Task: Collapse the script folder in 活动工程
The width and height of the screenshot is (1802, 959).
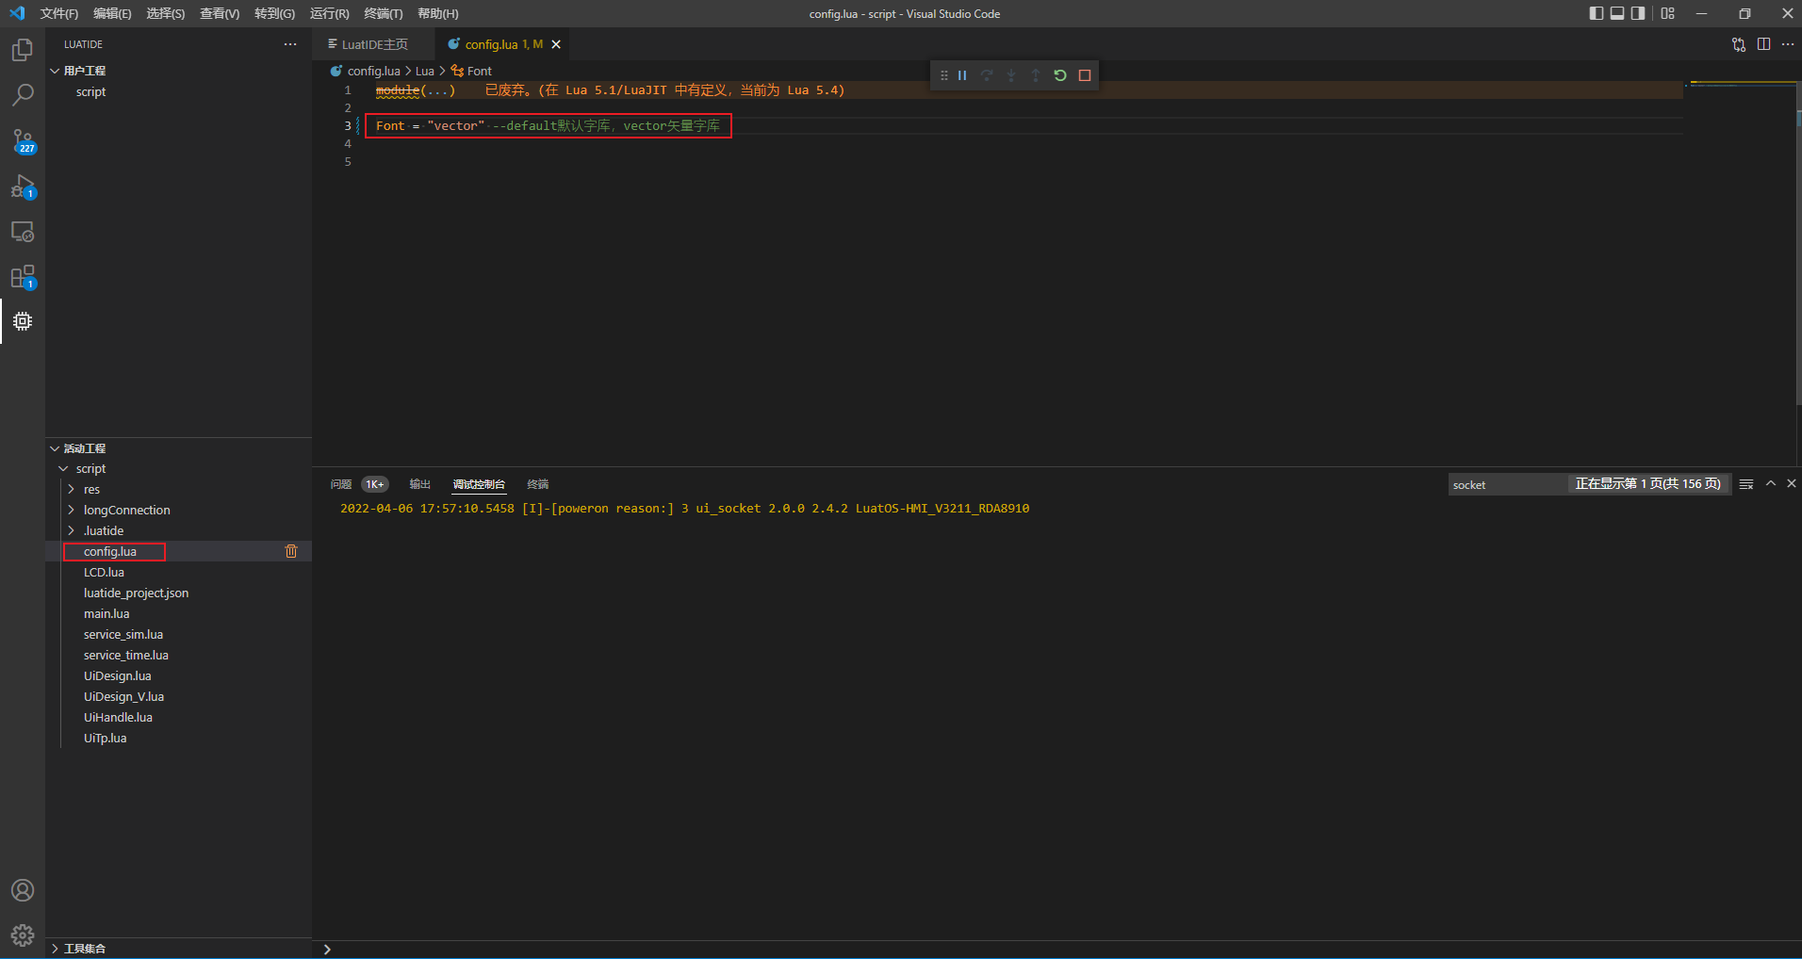Action: (64, 468)
